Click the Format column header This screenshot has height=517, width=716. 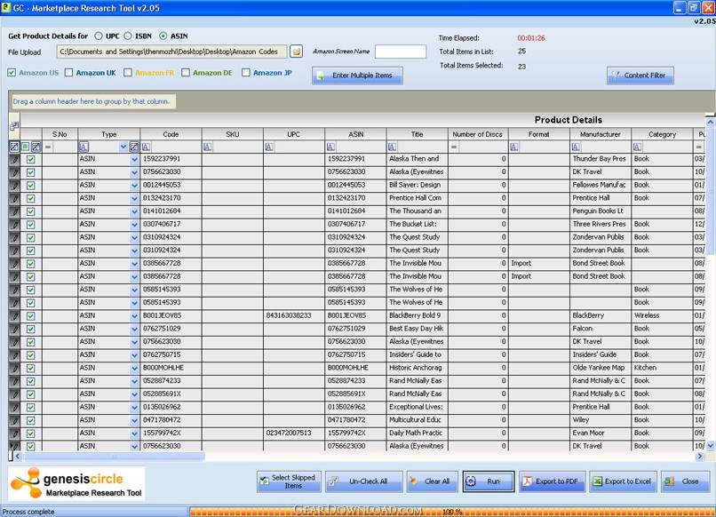pyautogui.click(x=539, y=134)
